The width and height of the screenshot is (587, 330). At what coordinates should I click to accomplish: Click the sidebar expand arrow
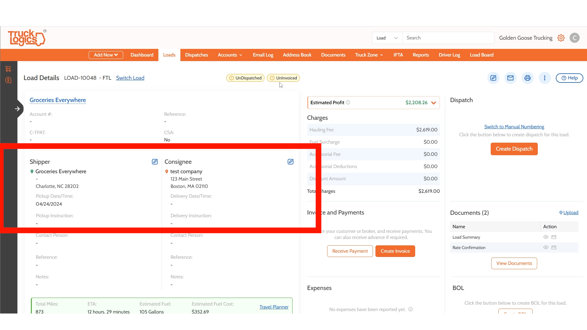point(18,108)
